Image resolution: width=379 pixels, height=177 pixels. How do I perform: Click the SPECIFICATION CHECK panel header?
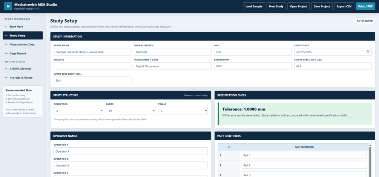point(295,95)
